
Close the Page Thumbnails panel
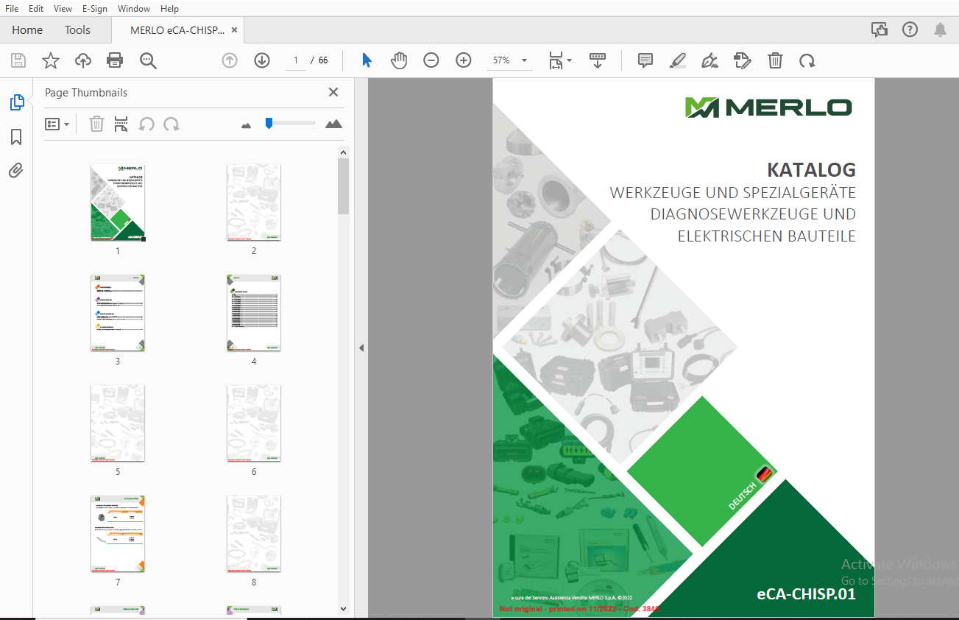tap(333, 92)
